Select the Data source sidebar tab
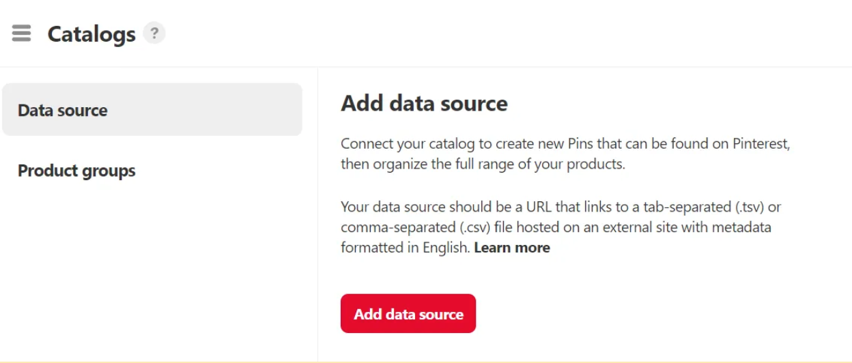 tap(152, 110)
